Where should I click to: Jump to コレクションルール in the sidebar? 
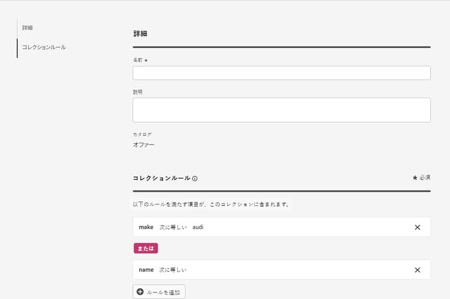point(44,47)
